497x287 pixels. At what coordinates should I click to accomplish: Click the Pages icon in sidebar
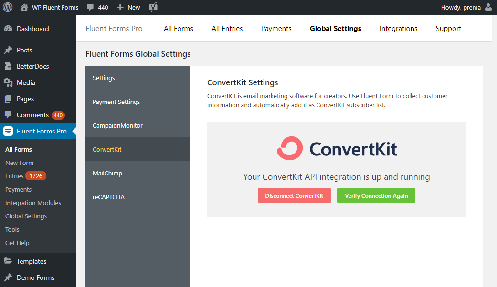8,99
